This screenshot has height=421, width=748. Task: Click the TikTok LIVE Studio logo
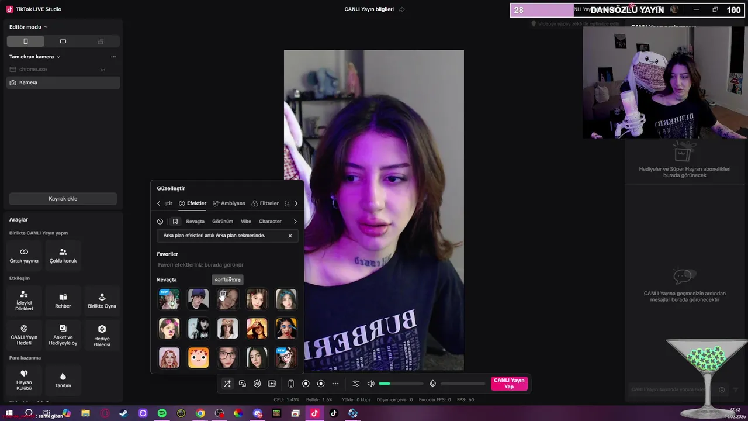click(x=10, y=9)
